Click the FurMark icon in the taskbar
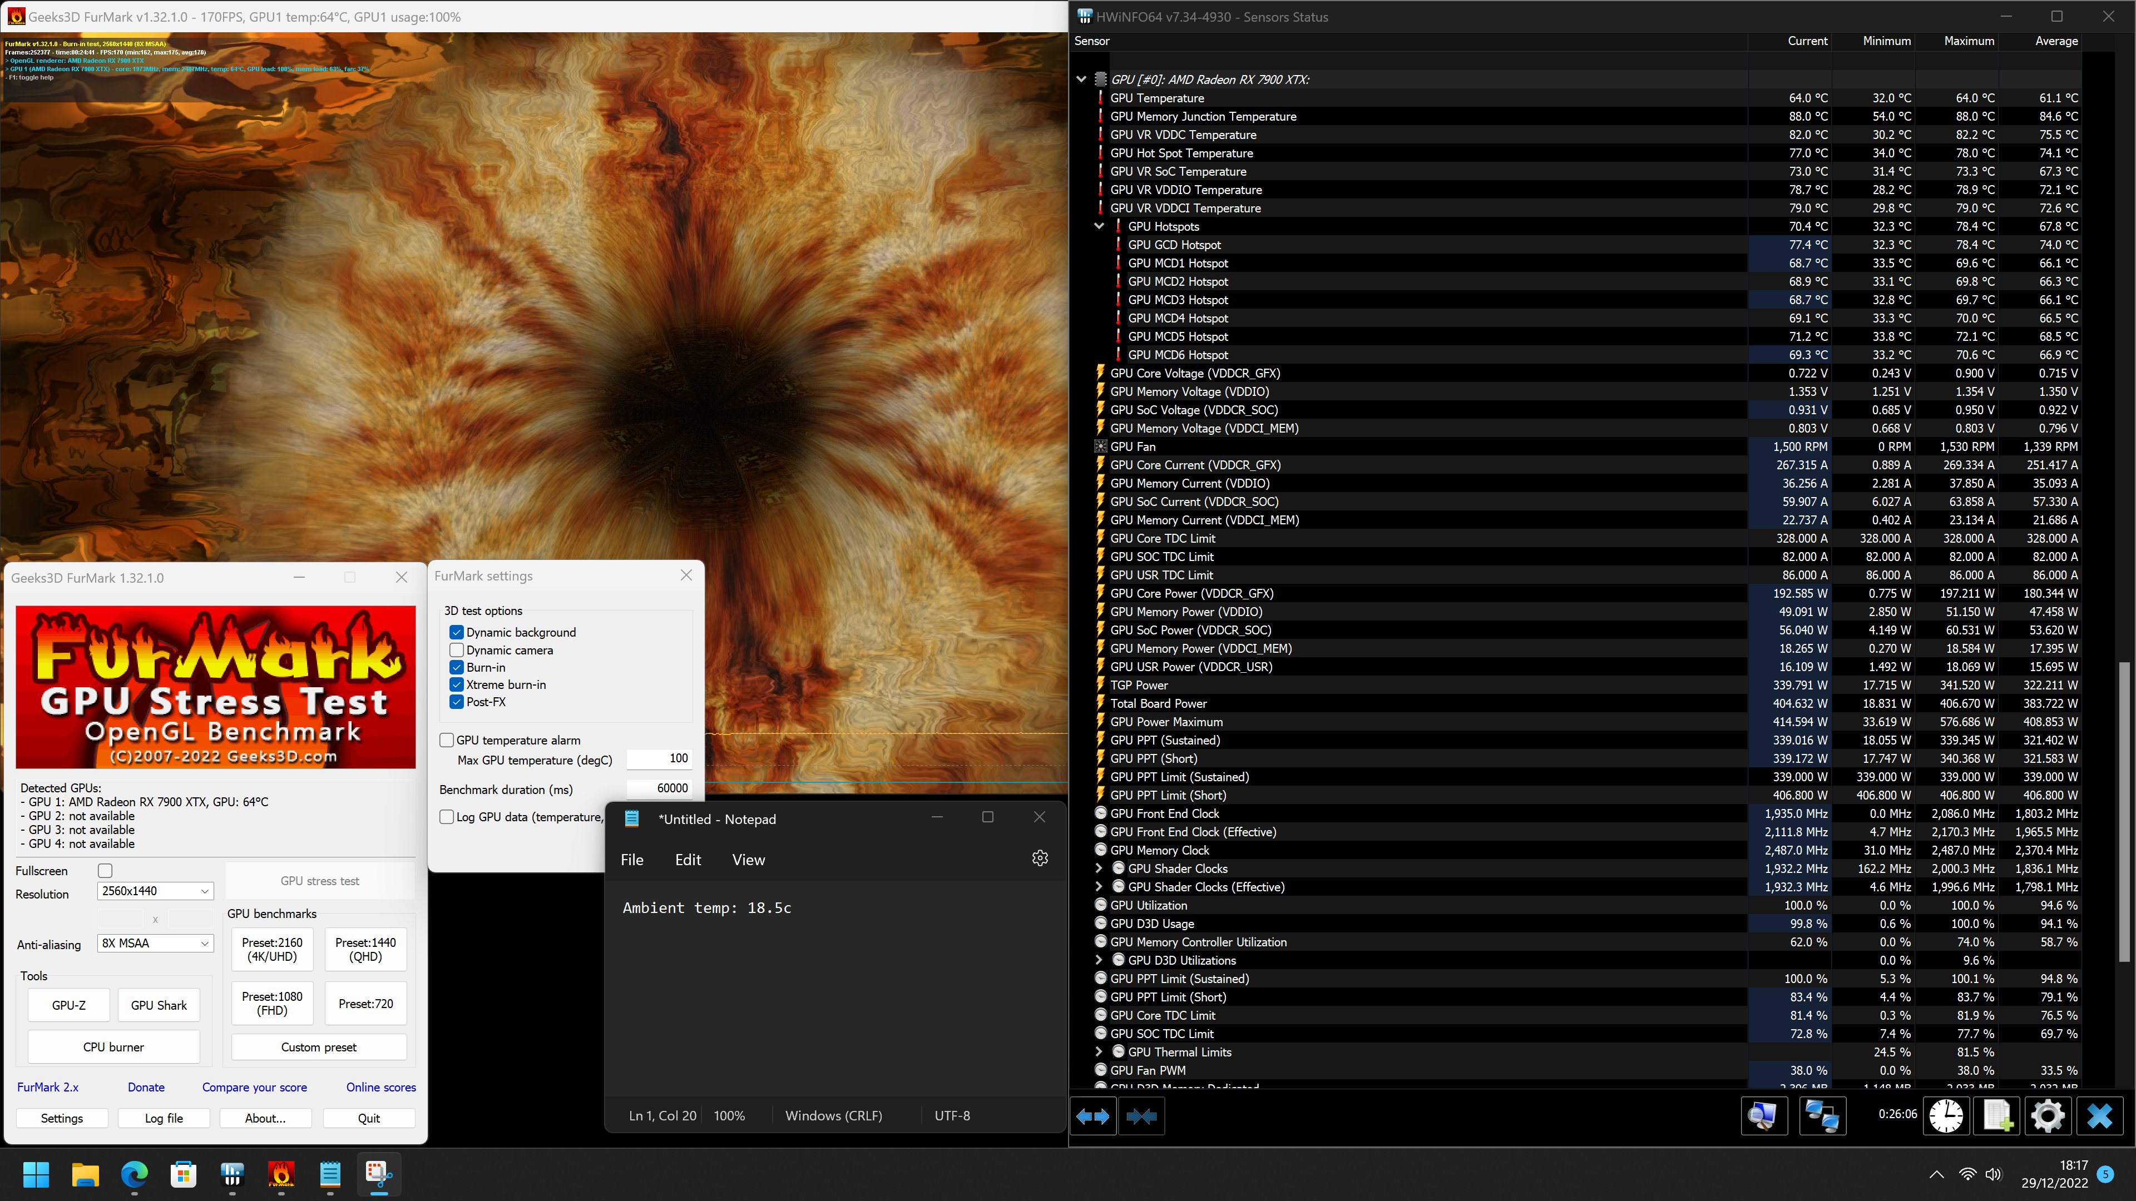Image resolution: width=2136 pixels, height=1201 pixels. click(281, 1174)
